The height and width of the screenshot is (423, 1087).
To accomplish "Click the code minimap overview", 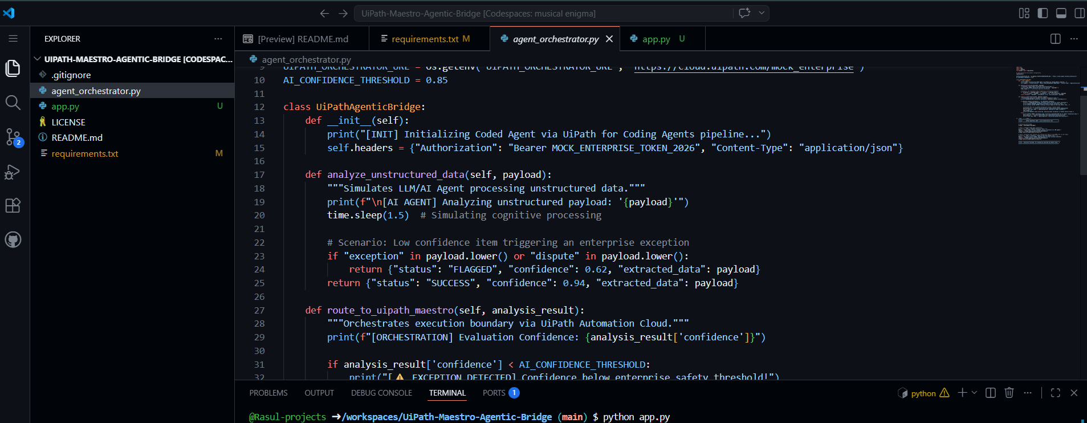I will tap(1048, 105).
